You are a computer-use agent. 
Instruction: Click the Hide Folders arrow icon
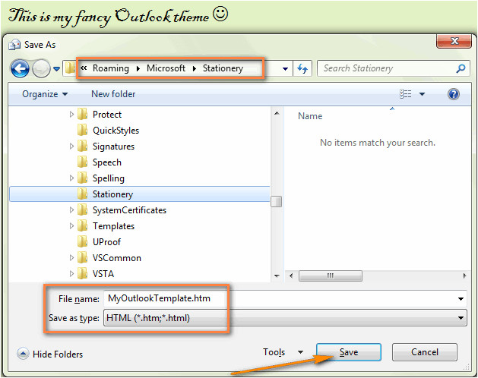23,354
